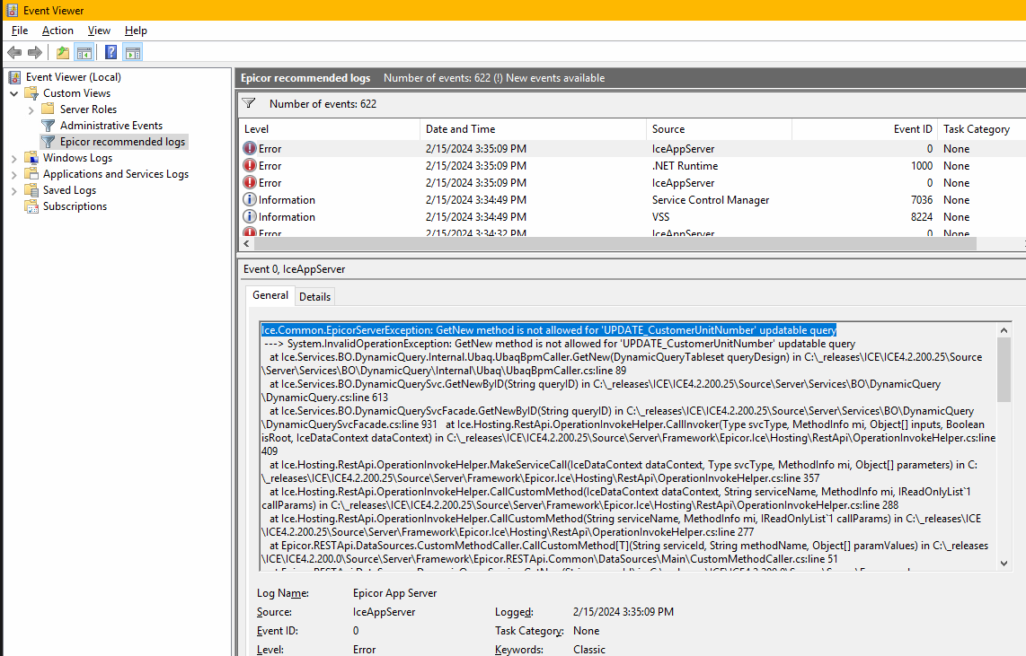
Task: Sort events by the Source column header
Action: (719, 129)
